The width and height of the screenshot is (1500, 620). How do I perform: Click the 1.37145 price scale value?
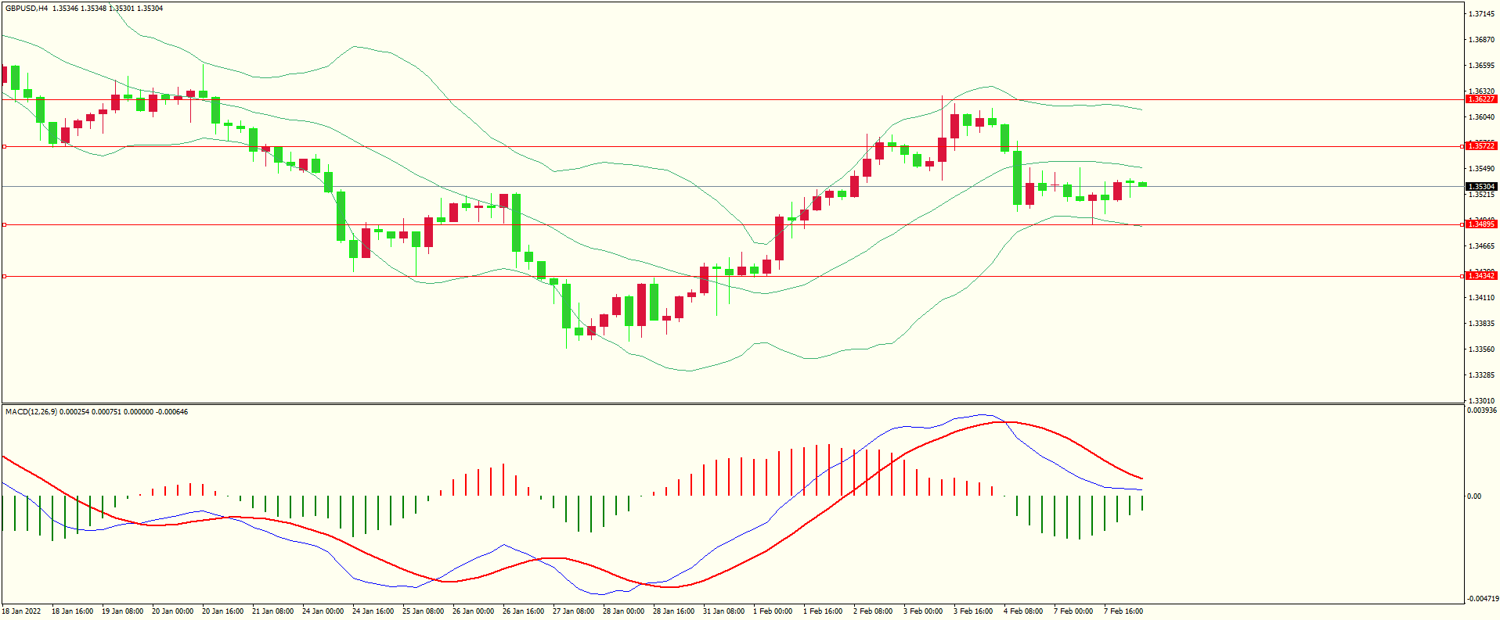pos(1481,14)
